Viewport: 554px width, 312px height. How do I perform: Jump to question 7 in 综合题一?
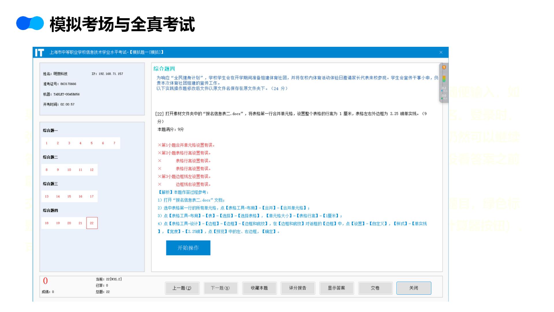(114, 143)
